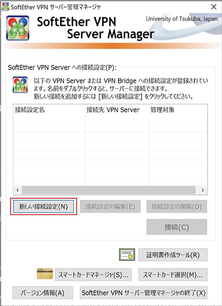
Task: Click the gold smart card icon
Action: point(45,274)
